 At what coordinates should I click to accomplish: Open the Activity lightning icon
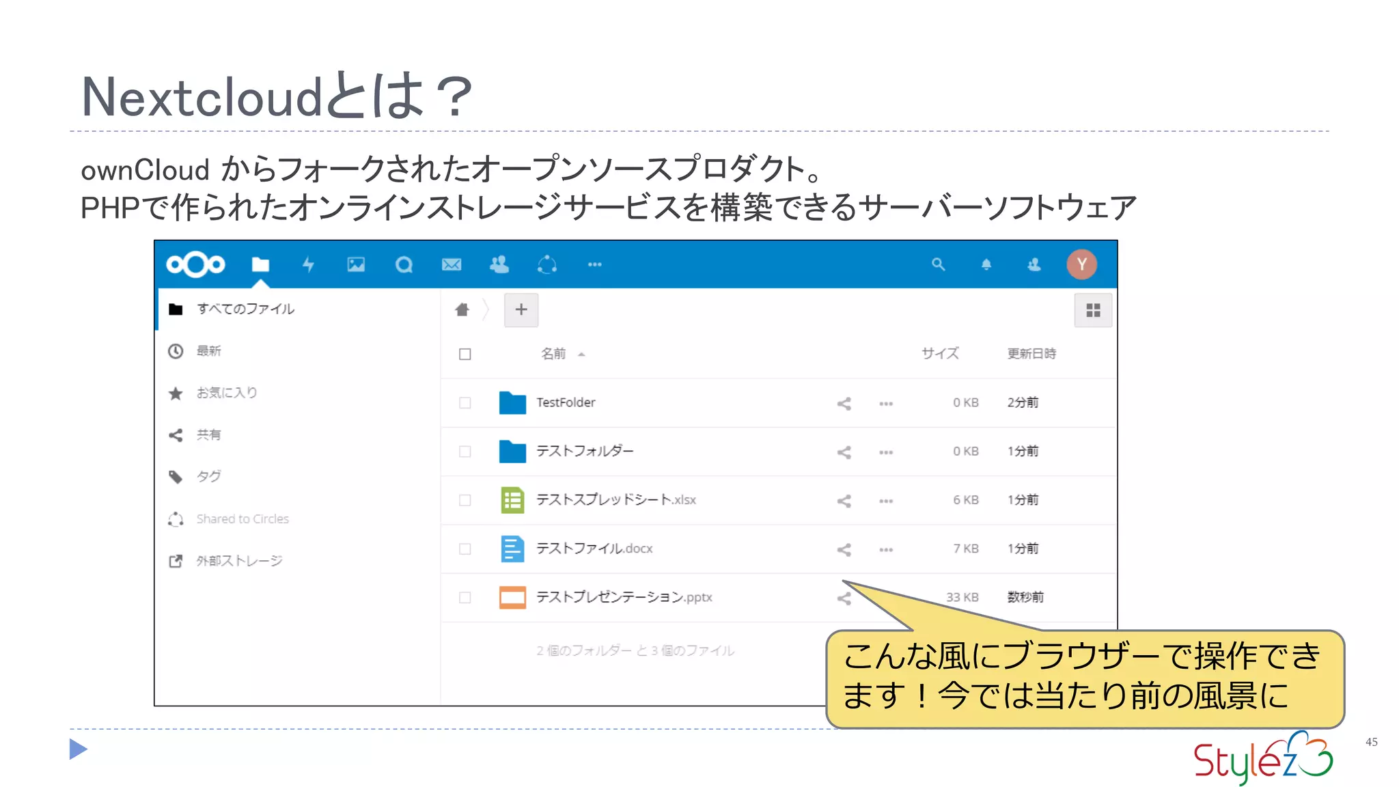click(308, 264)
